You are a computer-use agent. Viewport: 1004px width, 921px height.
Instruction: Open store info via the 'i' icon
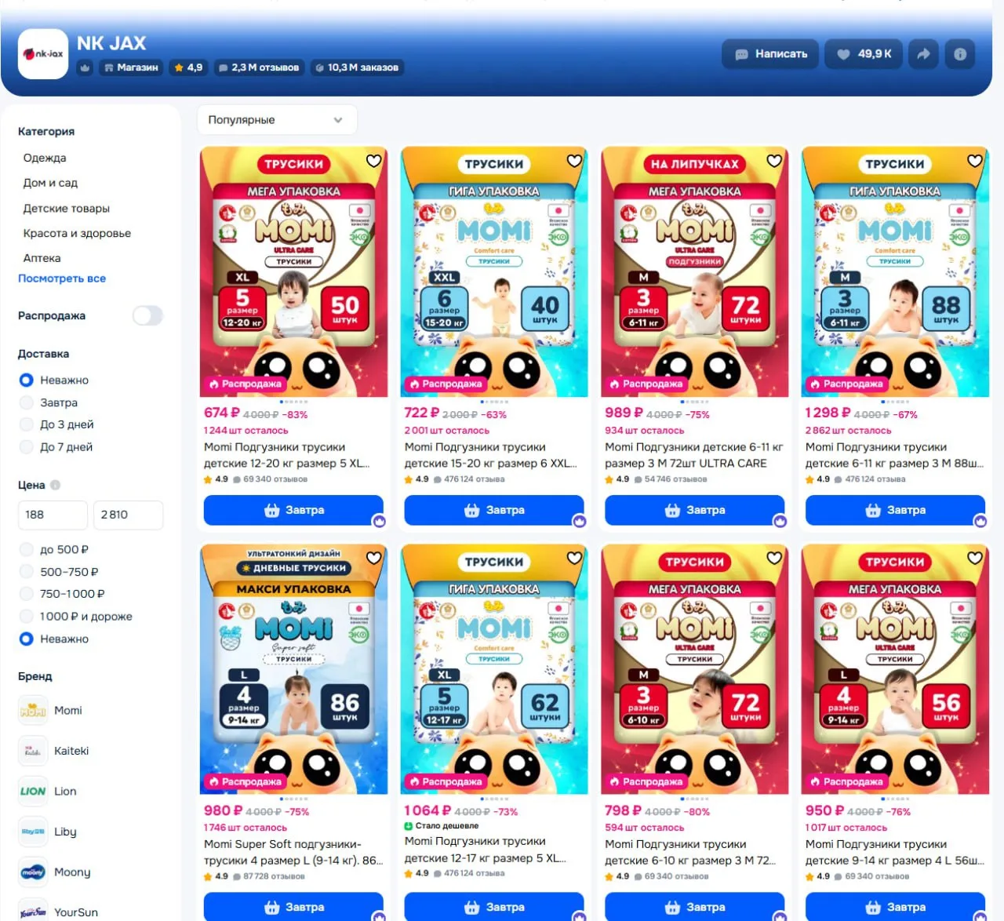point(960,54)
